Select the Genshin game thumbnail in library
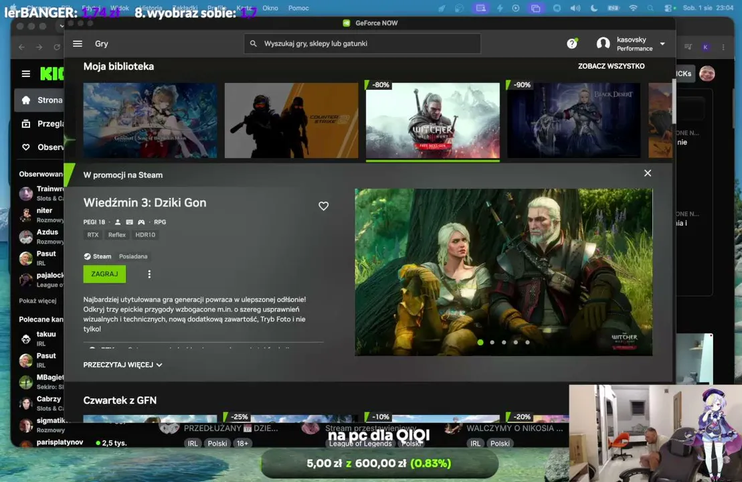This screenshot has width=742, height=482. coord(150,120)
